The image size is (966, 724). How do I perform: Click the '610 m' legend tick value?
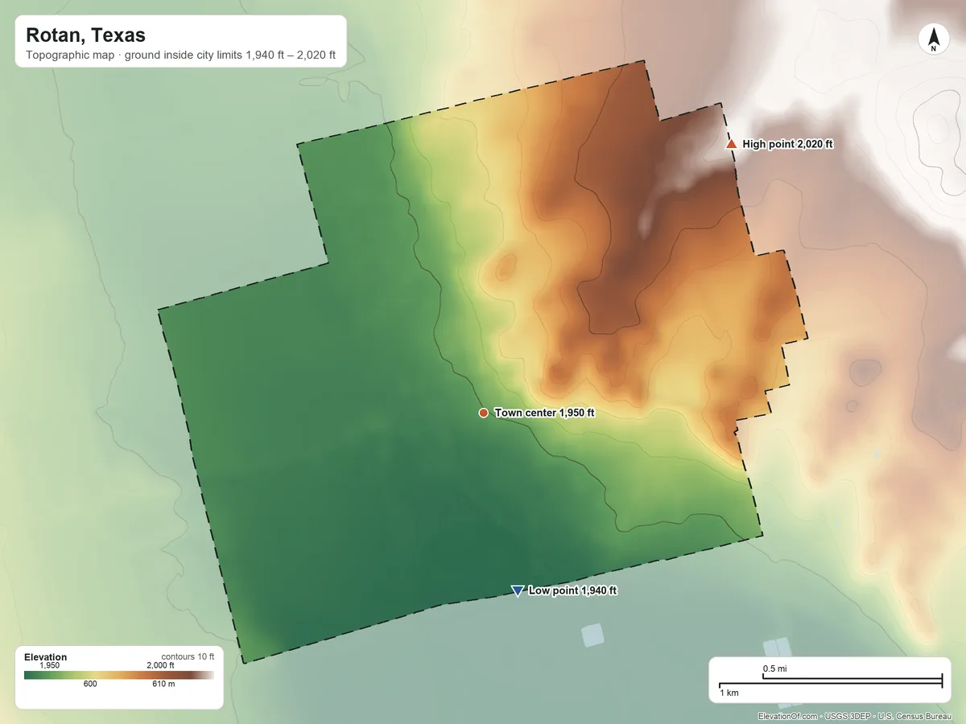point(163,685)
